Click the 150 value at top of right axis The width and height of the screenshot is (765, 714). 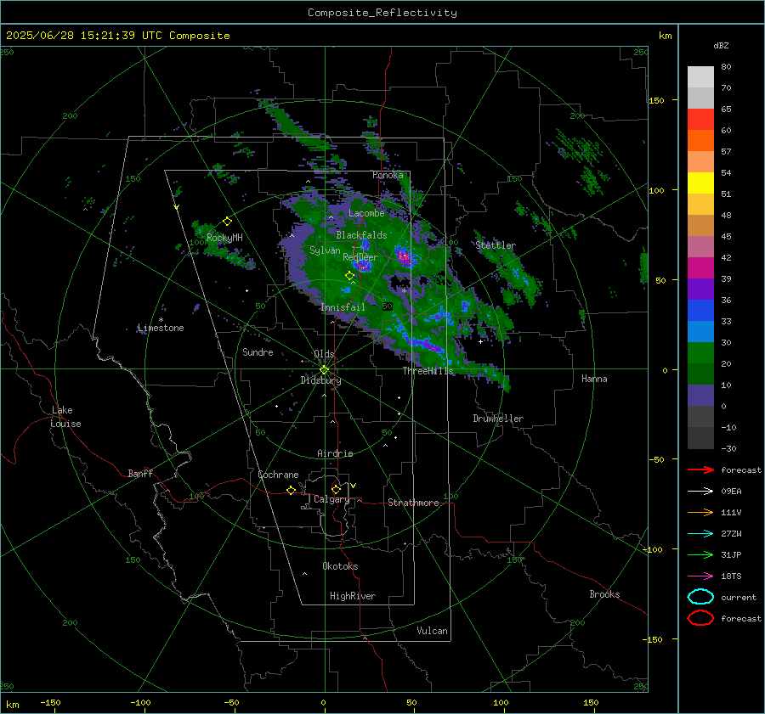(x=656, y=100)
